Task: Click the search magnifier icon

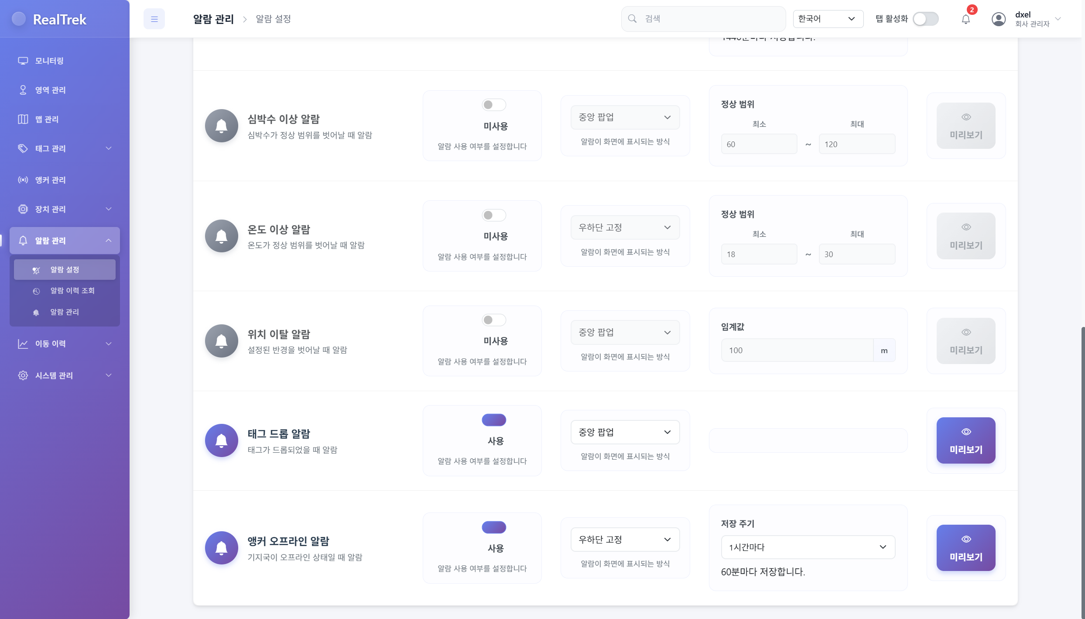Action: [632, 19]
